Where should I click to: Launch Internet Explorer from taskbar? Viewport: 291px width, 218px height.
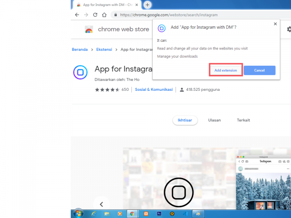pyautogui.click(x=94, y=214)
